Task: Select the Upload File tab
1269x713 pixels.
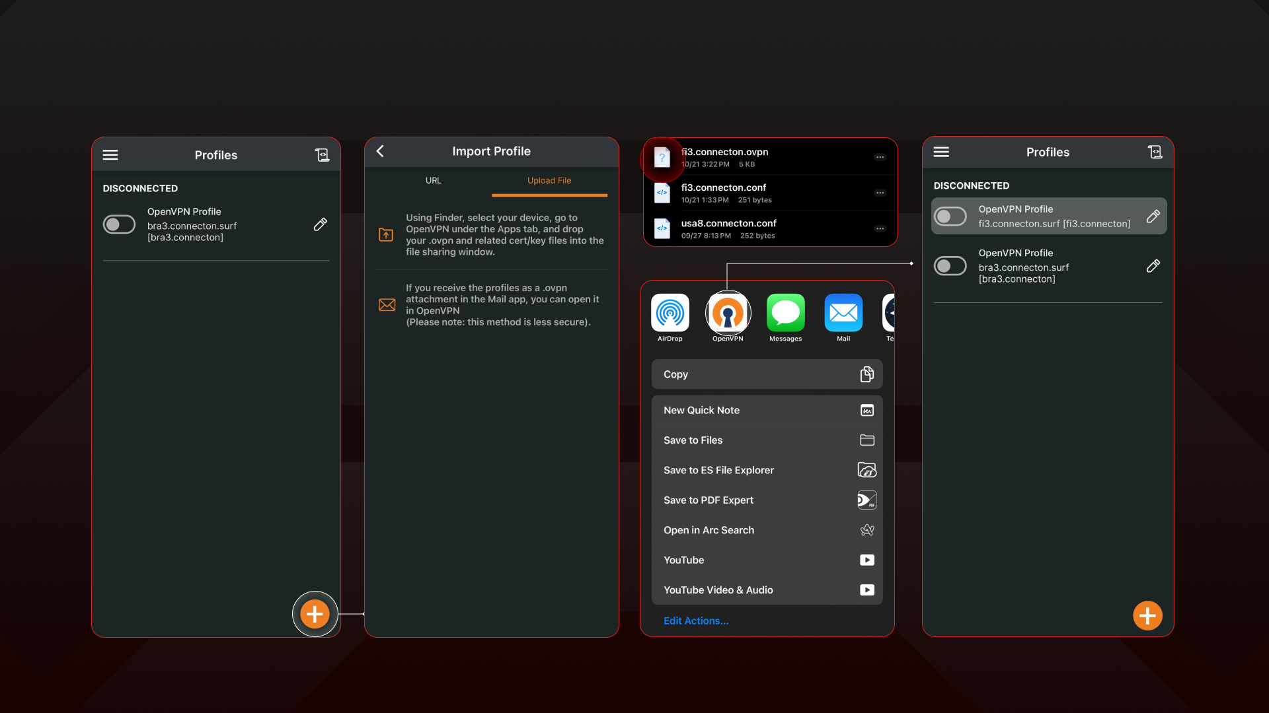Action: pos(549,181)
